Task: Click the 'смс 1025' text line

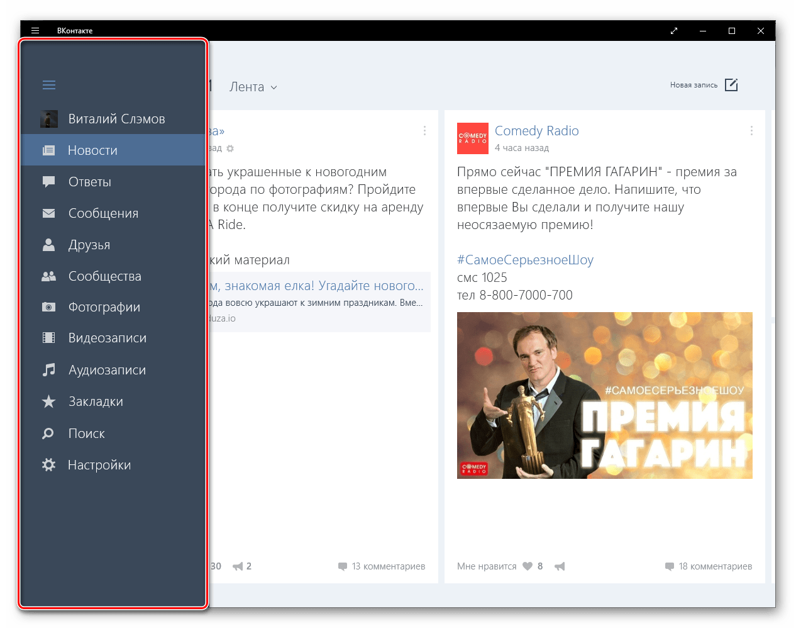Action: [x=482, y=278]
